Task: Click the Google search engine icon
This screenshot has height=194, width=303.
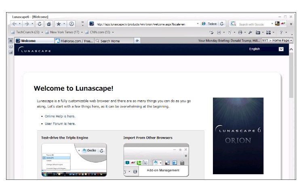Action: coord(233,24)
